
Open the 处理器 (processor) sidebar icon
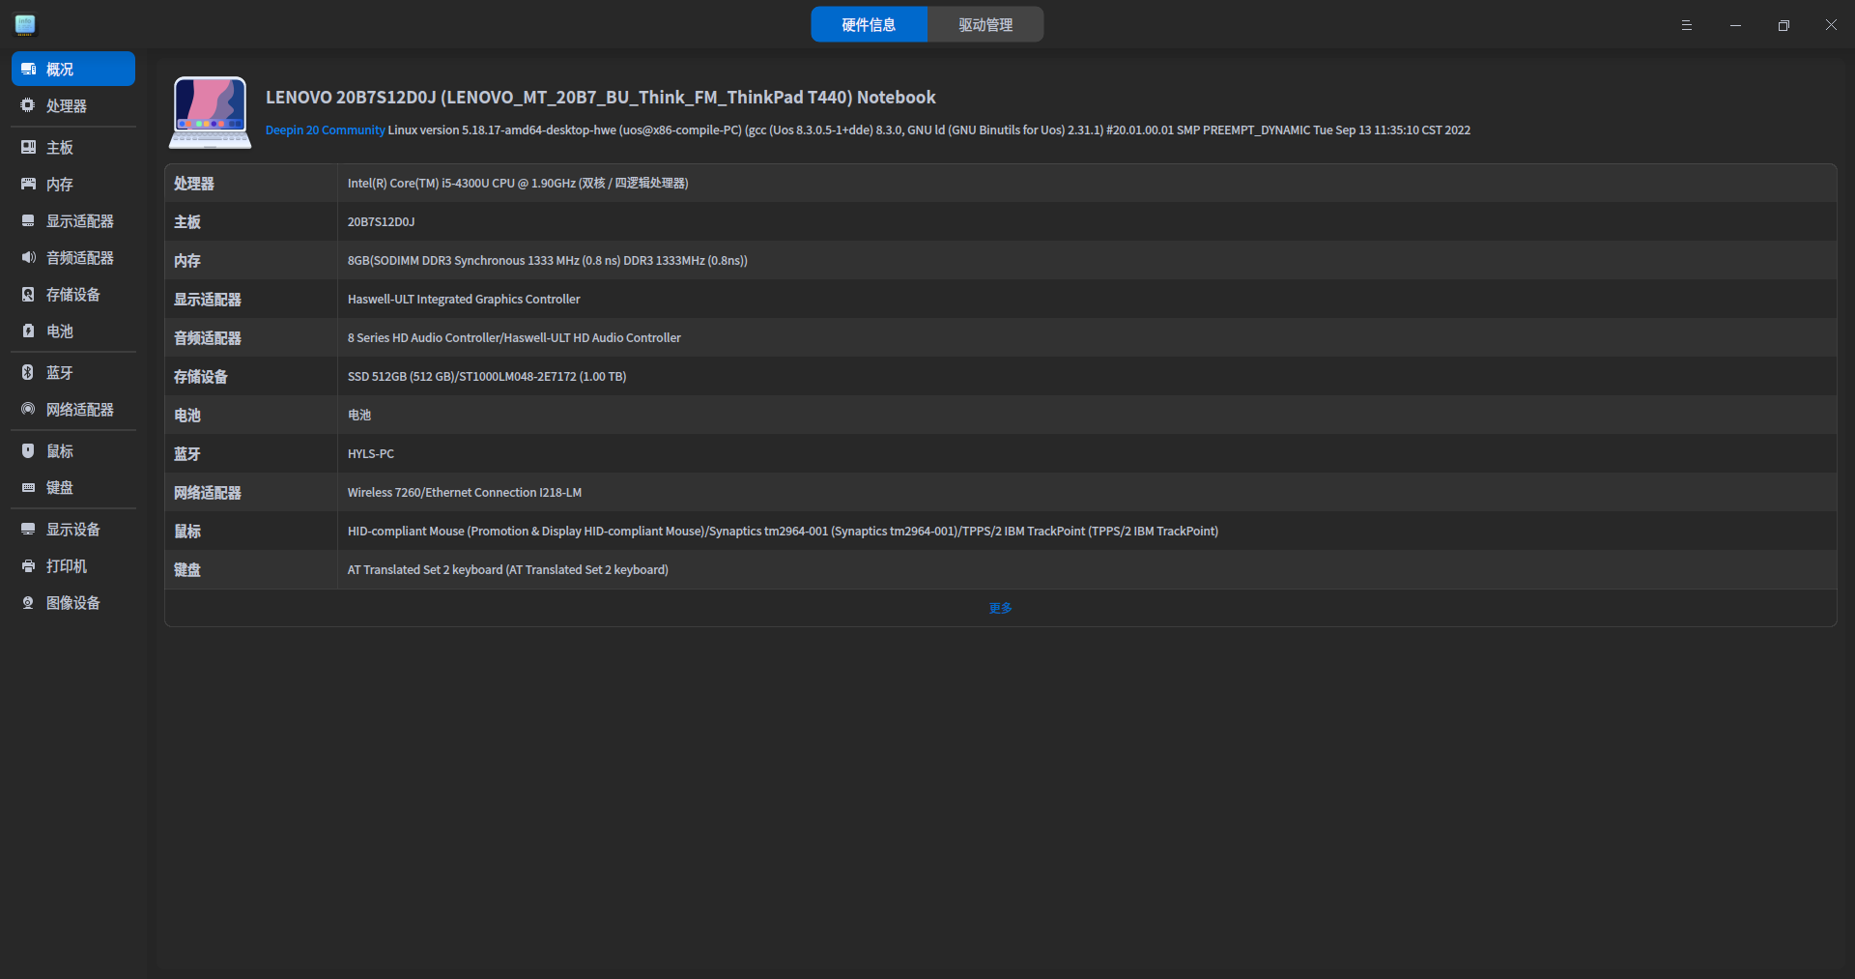pos(28,105)
